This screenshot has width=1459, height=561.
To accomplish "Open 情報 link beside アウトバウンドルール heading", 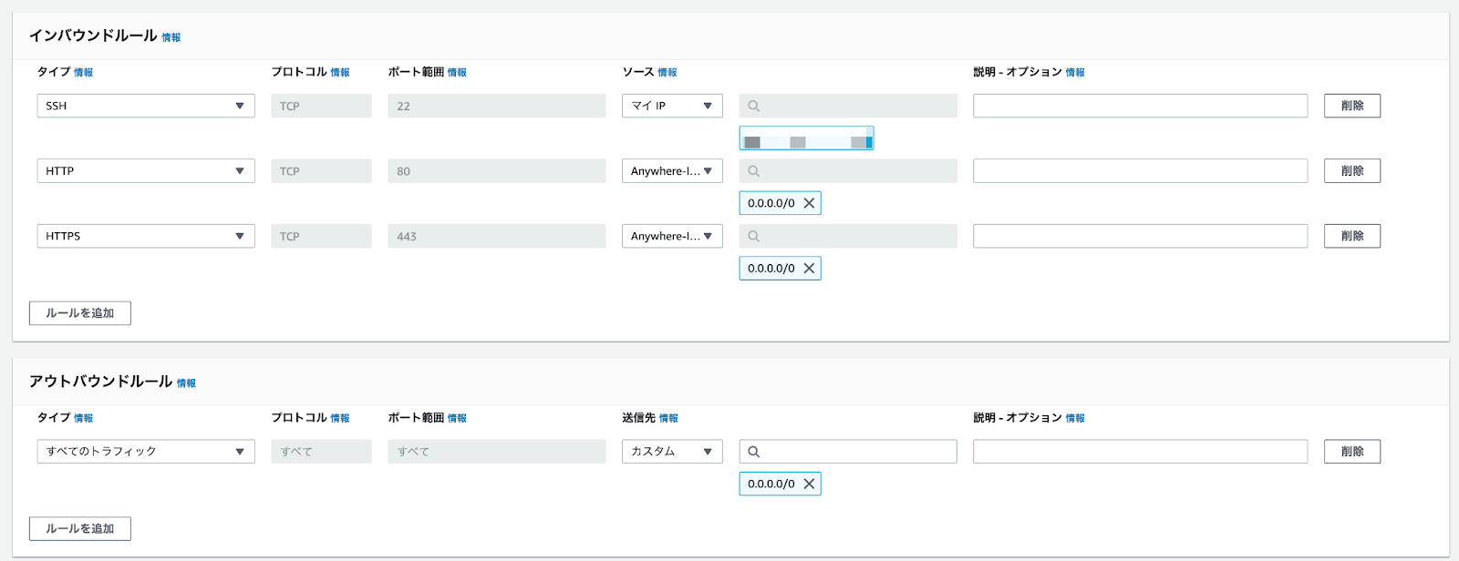I will [x=186, y=383].
